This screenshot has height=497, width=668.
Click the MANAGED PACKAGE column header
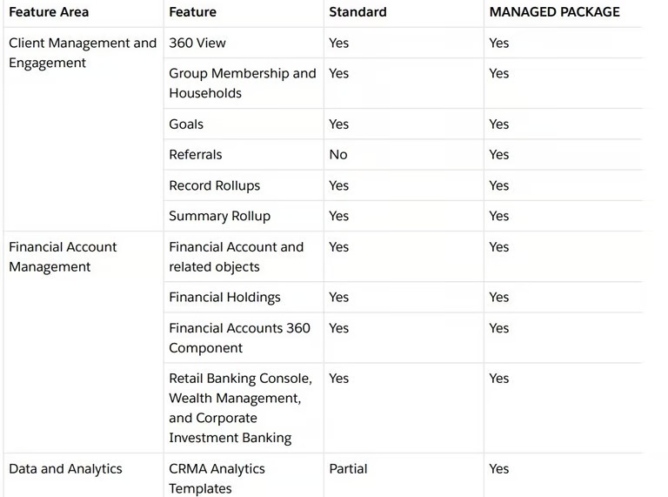coord(554,12)
